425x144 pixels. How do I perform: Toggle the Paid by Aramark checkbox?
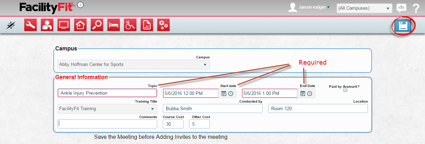[x=345, y=90]
